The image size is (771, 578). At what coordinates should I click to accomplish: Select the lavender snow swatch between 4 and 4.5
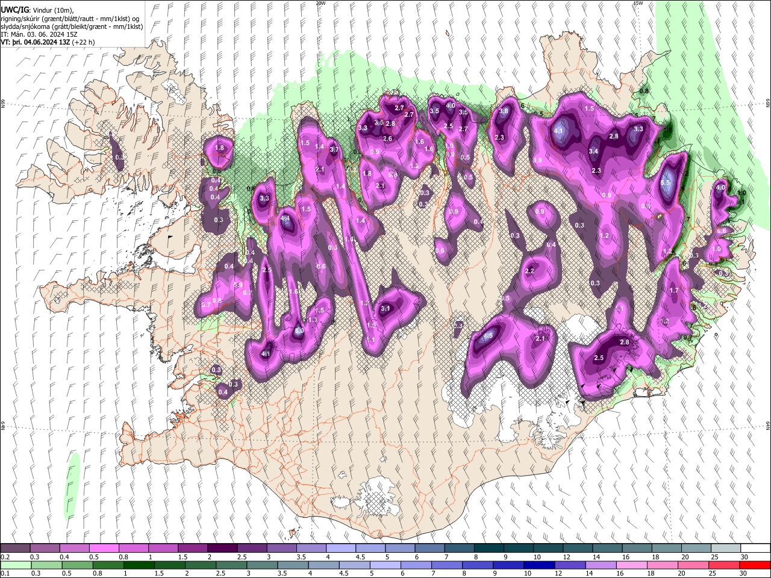(x=341, y=548)
